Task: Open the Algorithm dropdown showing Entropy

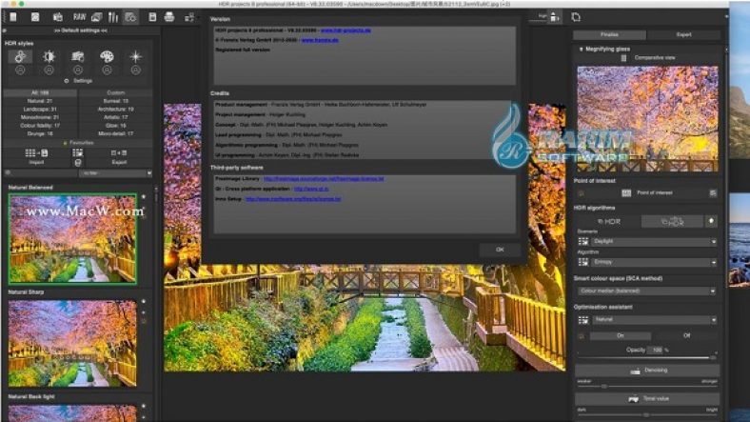Action: [654, 262]
